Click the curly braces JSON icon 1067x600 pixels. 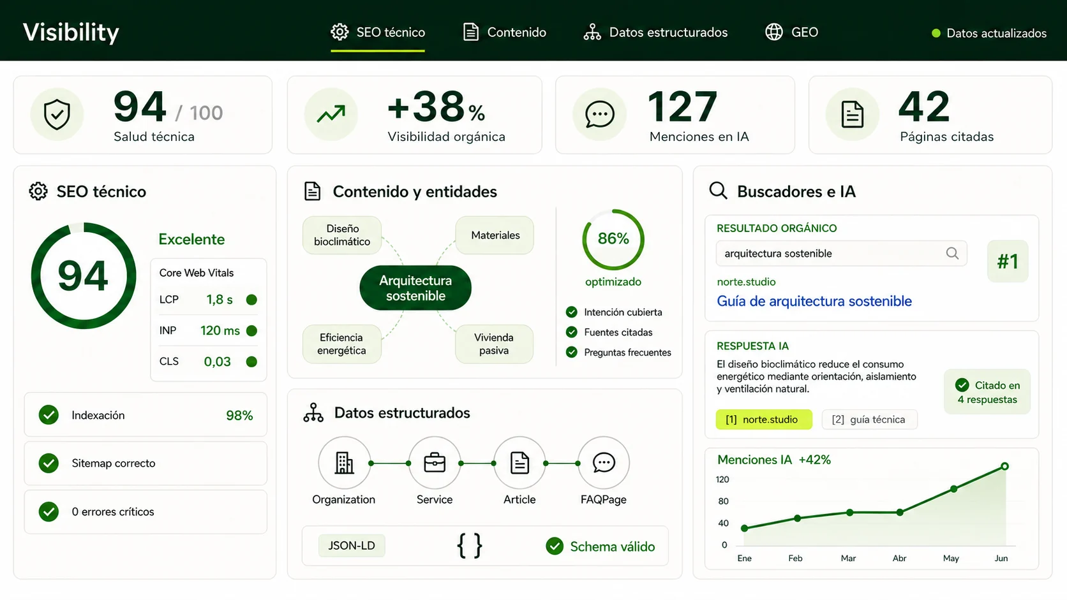point(470,546)
